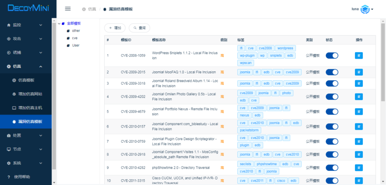Select the 全部模板 tree node
This screenshot has width=386, height=185.
click(74, 24)
